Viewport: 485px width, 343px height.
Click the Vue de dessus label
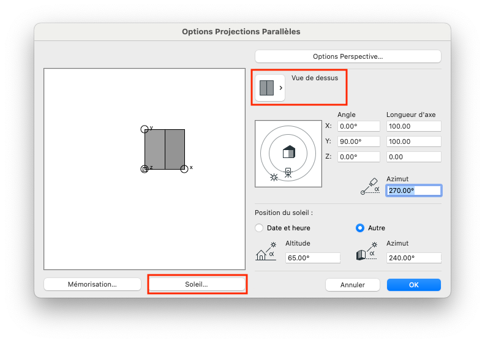coord(315,78)
